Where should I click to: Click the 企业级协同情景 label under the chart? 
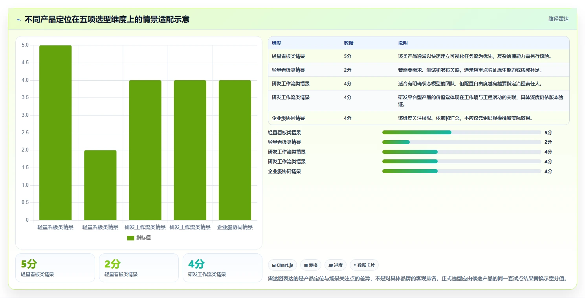pos(235,227)
